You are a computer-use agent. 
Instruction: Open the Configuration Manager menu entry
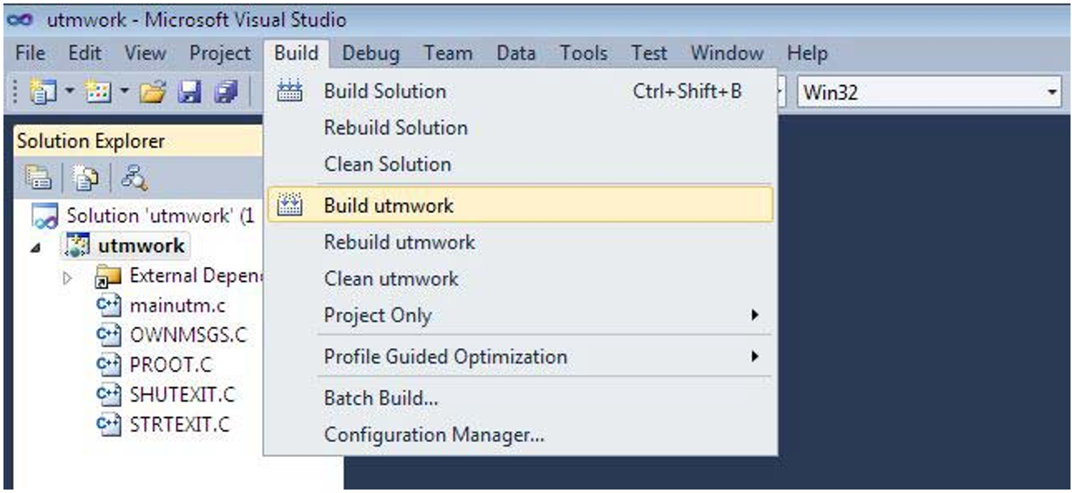434,435
